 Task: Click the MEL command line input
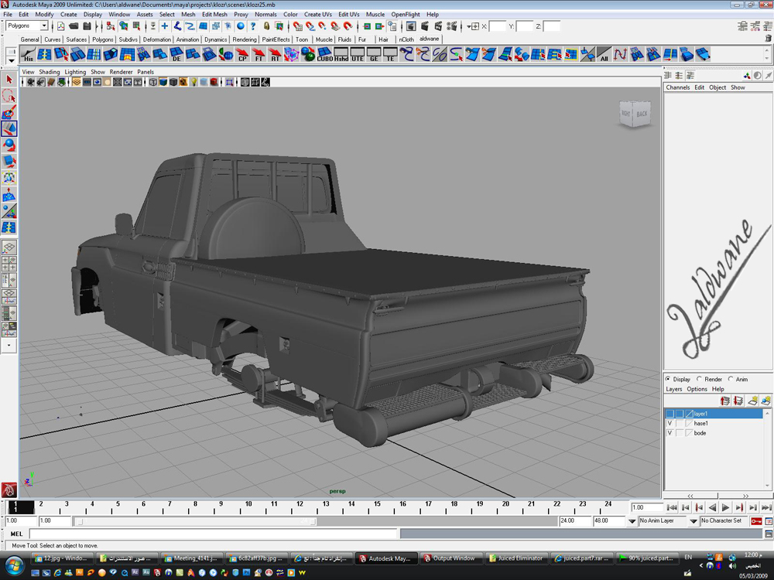[214, 534]
